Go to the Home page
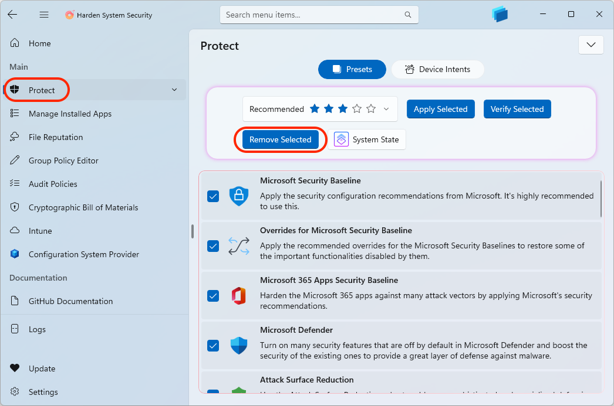The width and height of the screenshot is (614, 406). click(x=95, y=43)
